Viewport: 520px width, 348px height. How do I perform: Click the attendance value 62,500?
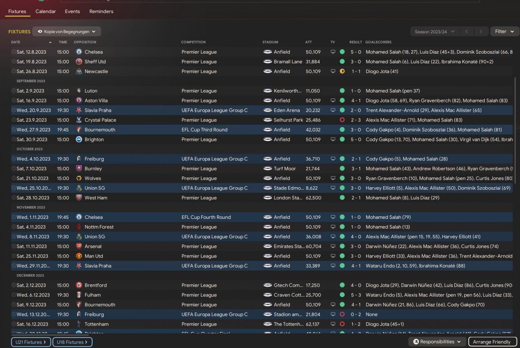pyautogui.click(x=314, y=198)
